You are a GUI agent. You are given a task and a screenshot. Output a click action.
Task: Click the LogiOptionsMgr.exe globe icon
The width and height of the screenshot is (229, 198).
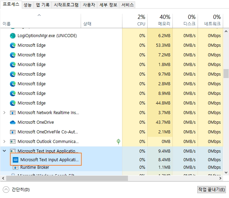coord(13,36)
